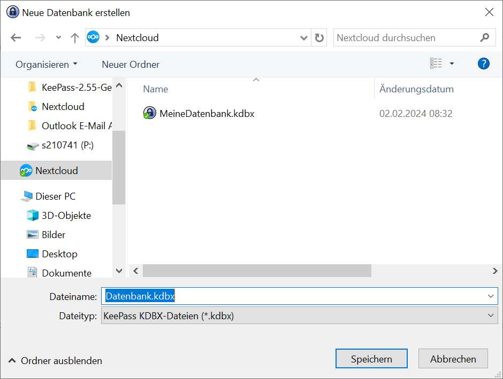Click the search magnifier icon
This screenshot has width=503, height=379.
click(x=485, y=38)
